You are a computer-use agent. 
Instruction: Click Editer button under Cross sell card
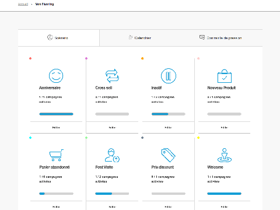[x=112, y=128]
